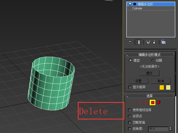Expand the 编辑多边形 modifier plus box
The width and height of the screenshot is (178, 133).
pyautogui.click(x=135, y=4)
